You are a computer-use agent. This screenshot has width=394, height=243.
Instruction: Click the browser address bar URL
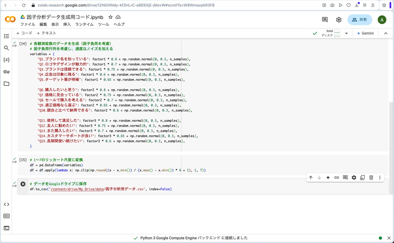pos(126,5)
